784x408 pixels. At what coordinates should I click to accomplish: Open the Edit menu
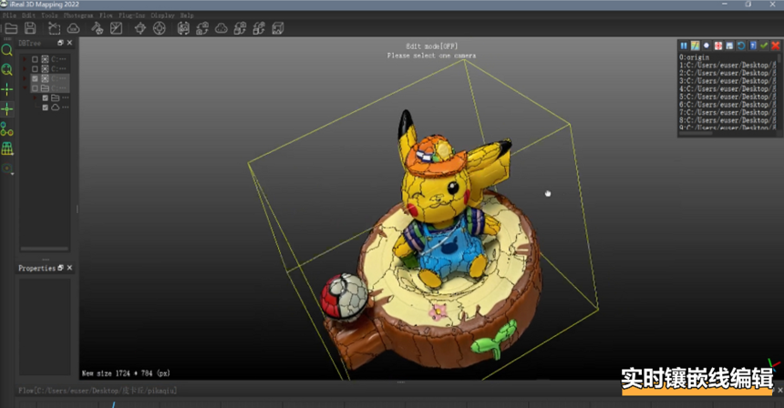[28, 15]
